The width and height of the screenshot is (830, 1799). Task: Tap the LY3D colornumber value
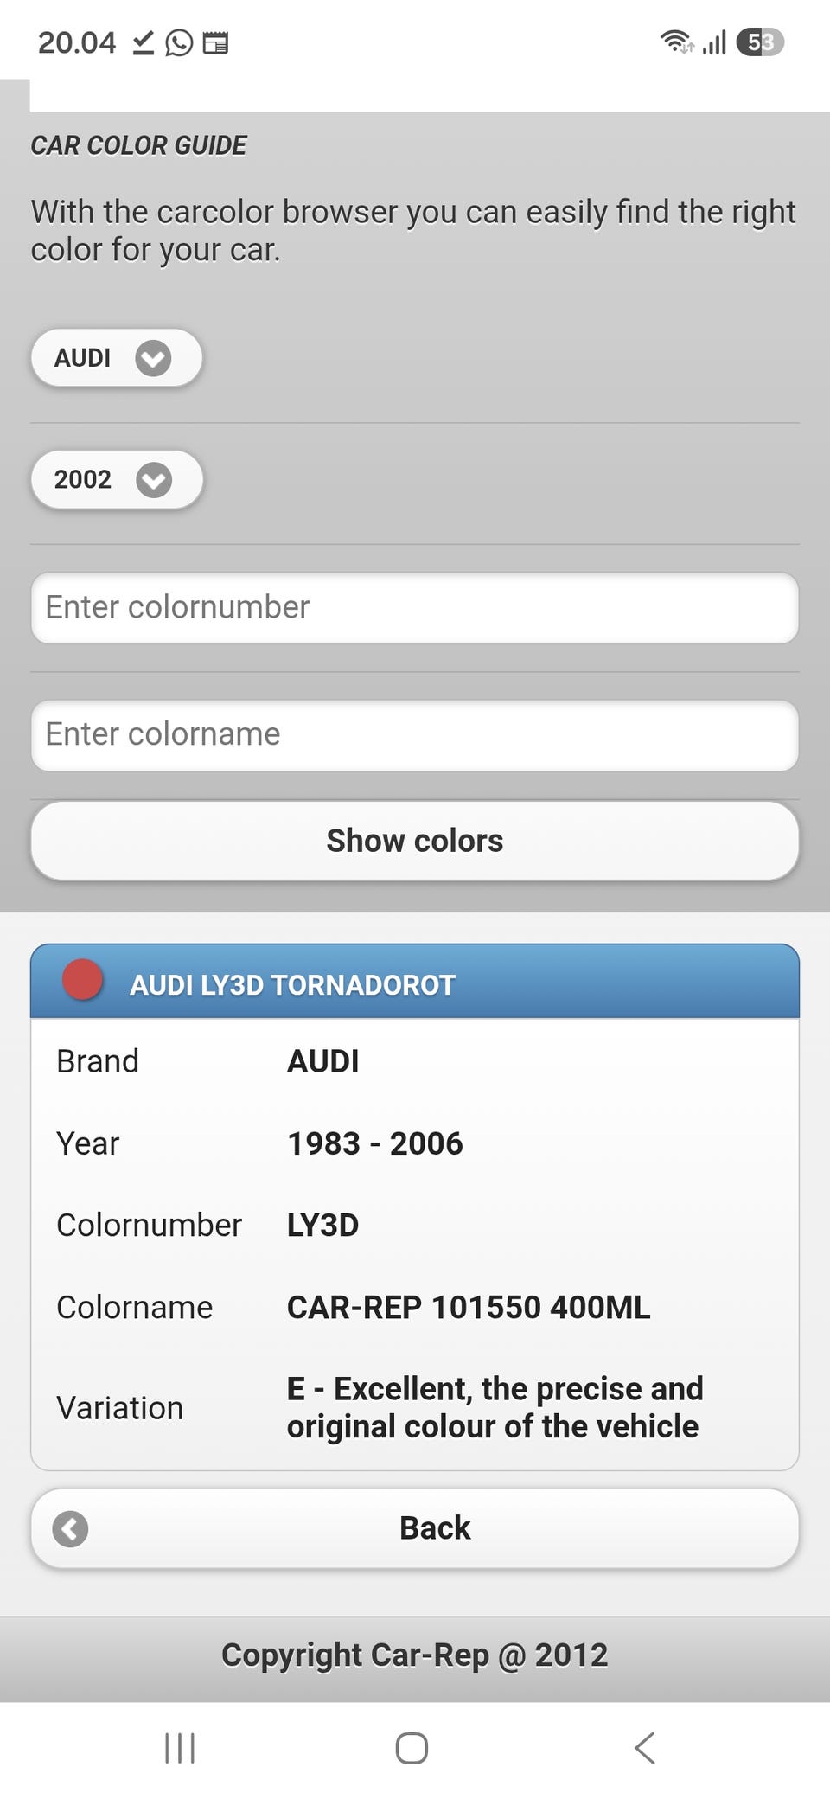coord(322,1226)
